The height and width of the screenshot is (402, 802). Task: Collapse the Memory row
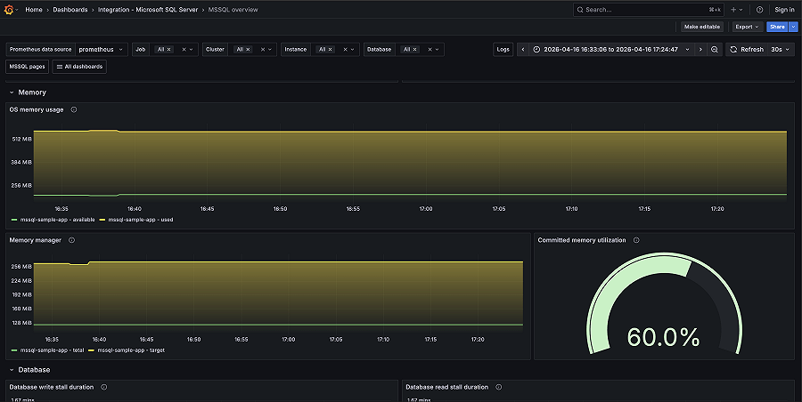[x=28, y=92]
